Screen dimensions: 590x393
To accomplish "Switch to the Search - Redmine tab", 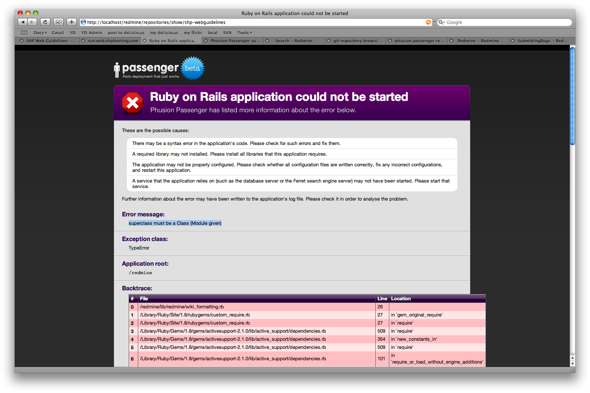I will [x=294, y=41].
